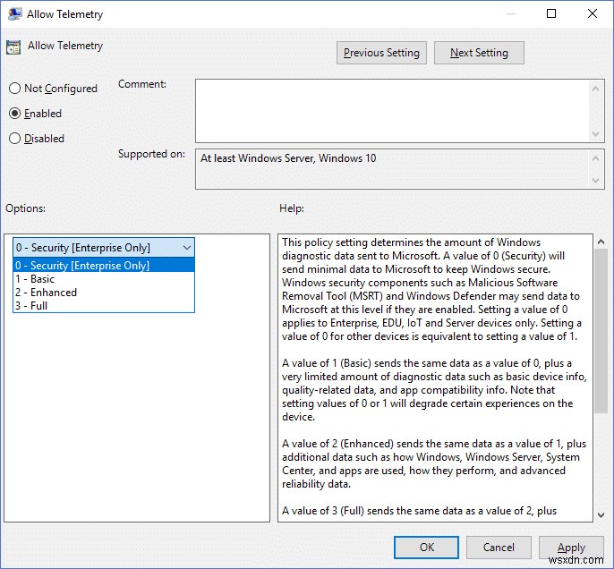This screenshot has height=569, width=614.
Task: Go to Previous Setting
Action: coord(381,53)
